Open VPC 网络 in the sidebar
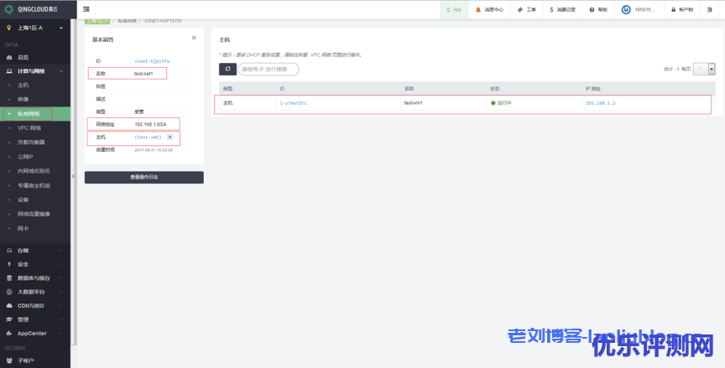The width and height of the screenshot is (725, 368). (x=29, y=128)
